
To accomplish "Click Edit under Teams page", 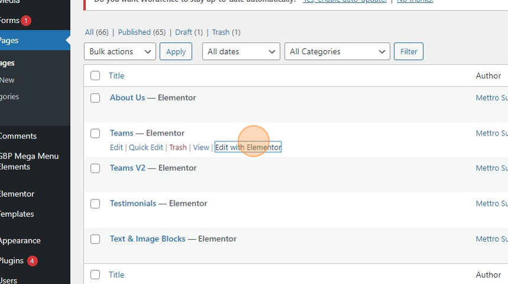I will [x=116, y=147].
